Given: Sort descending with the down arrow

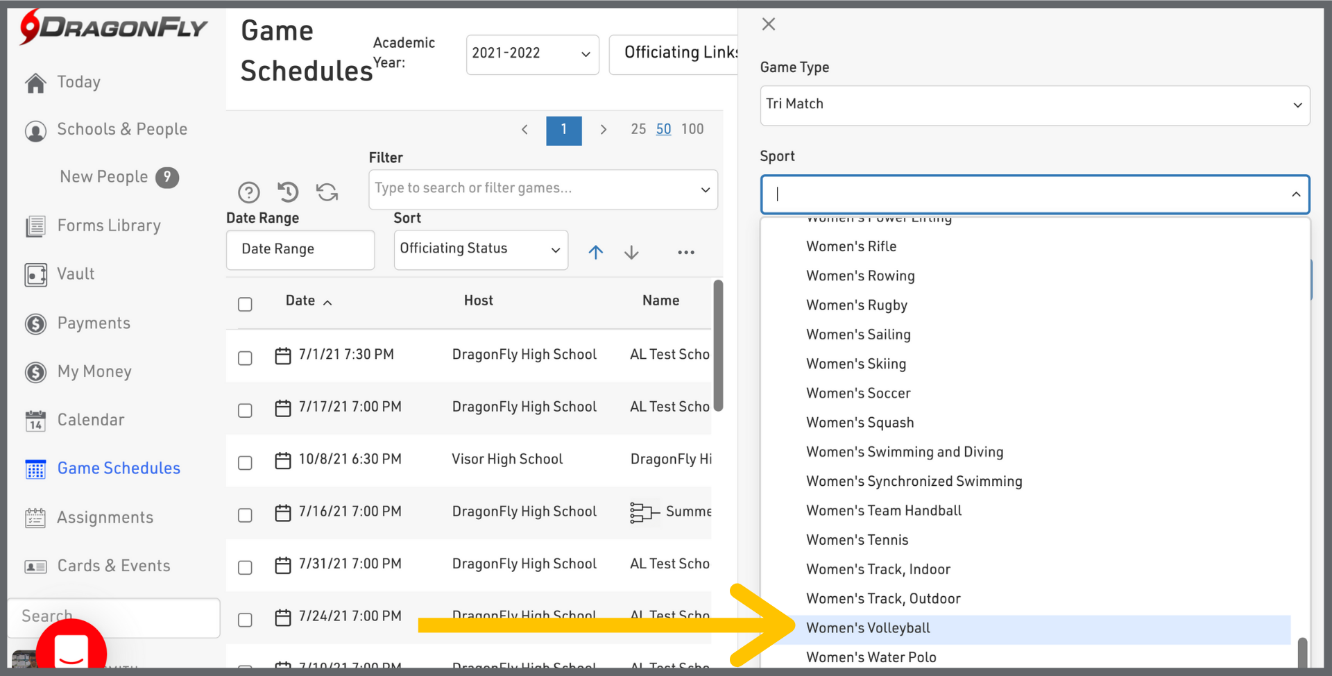Looking at the screenshot, I should (631, 252).
